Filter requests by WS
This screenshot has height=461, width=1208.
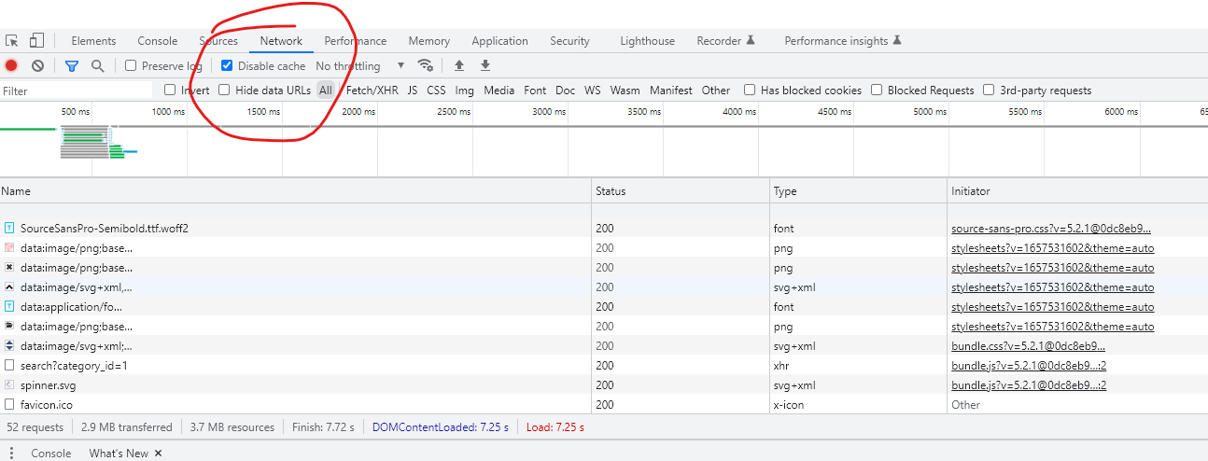(x=593, y=91)
